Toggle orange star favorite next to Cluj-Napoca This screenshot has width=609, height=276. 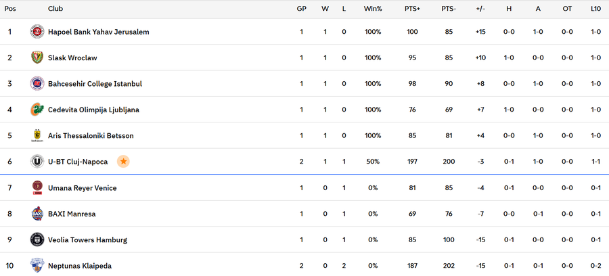pyautogui.click(x=123, y=162)
